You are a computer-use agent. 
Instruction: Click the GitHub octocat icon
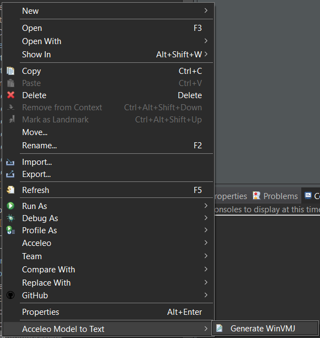(10, 295)
